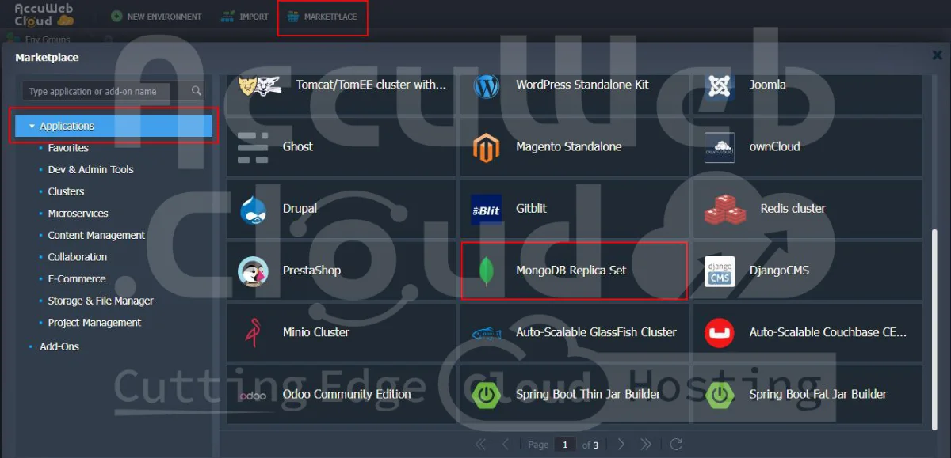Click the WordPress Standalone Kit label

click(x=582, y=85)
